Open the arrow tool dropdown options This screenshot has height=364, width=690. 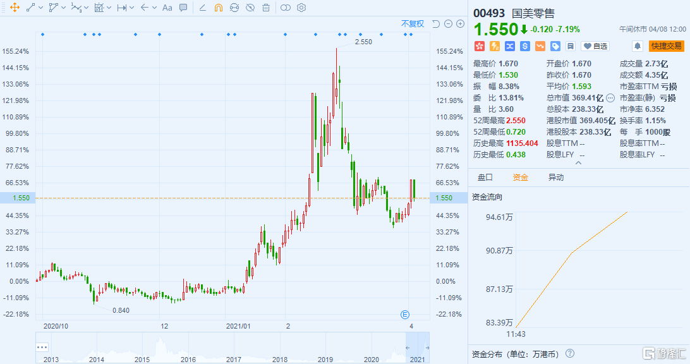155,8
